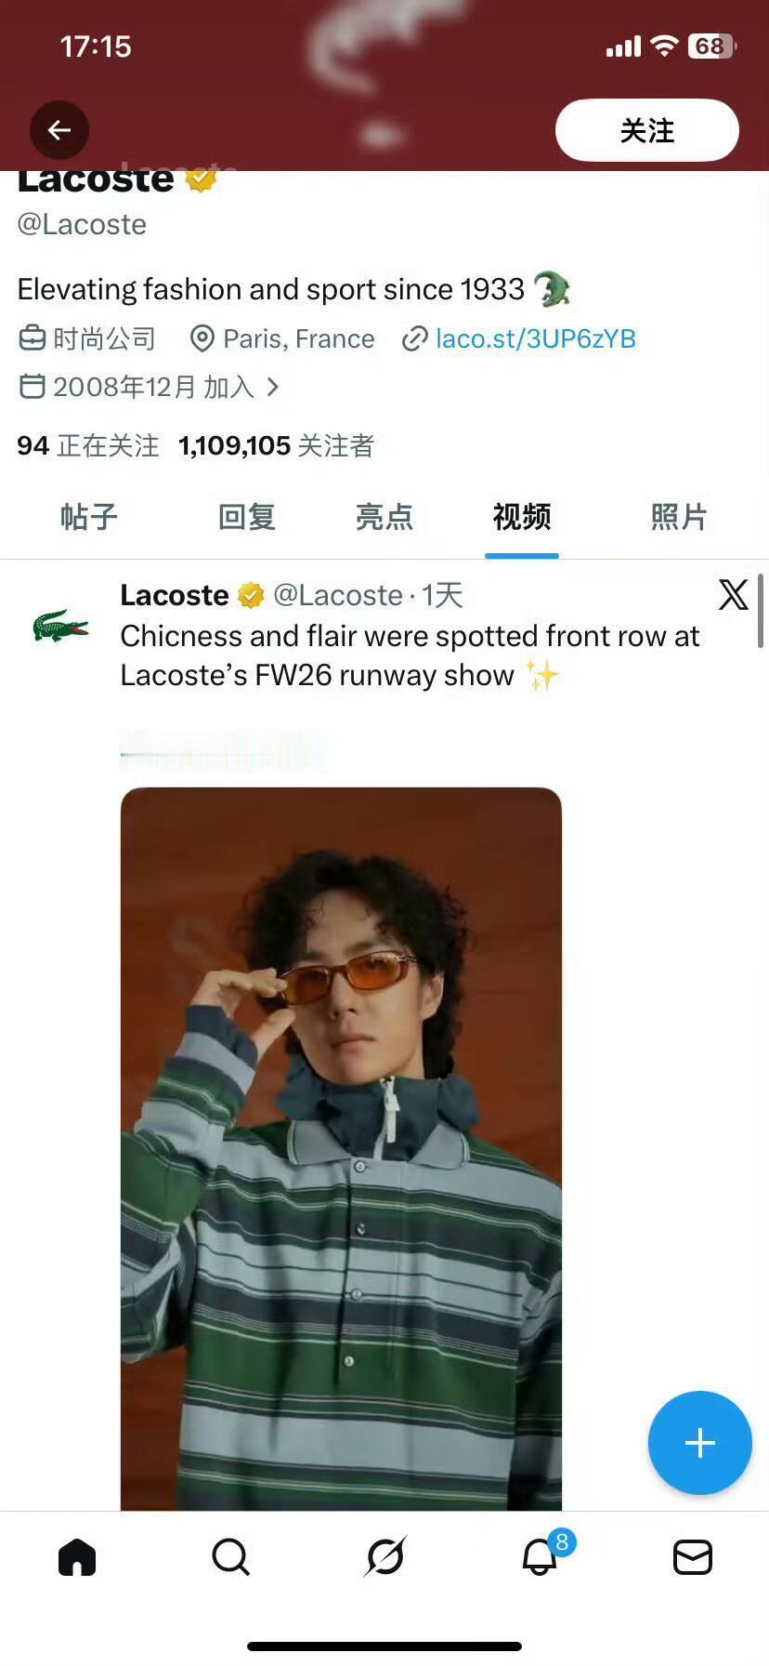Switch to the 照片 tab
This screenshot has height=1666, width=769.
(679, 517)
